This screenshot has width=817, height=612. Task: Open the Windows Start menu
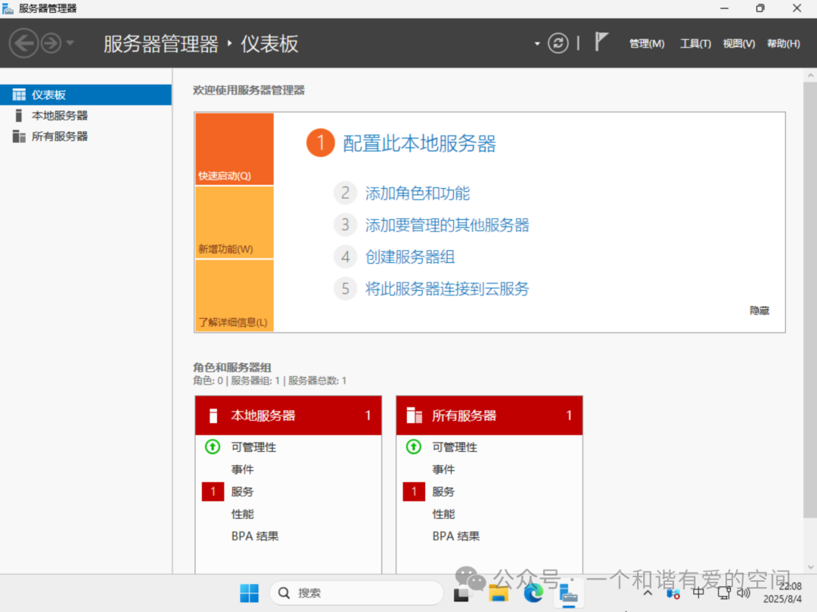249,593
